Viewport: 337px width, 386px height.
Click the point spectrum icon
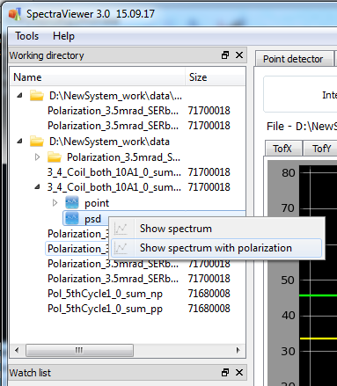[72, 202]
